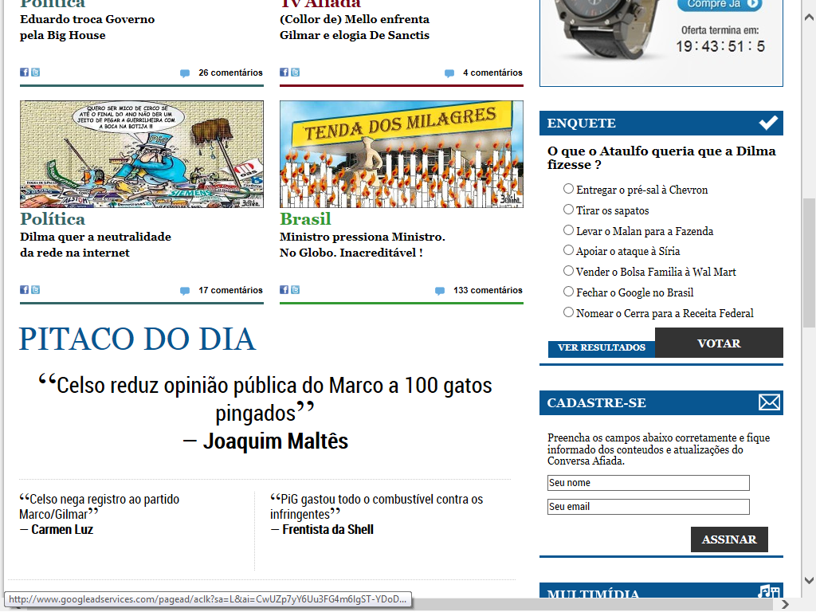
Task: Click the vertical scrollbar down arrow
Action: (808, 580)
